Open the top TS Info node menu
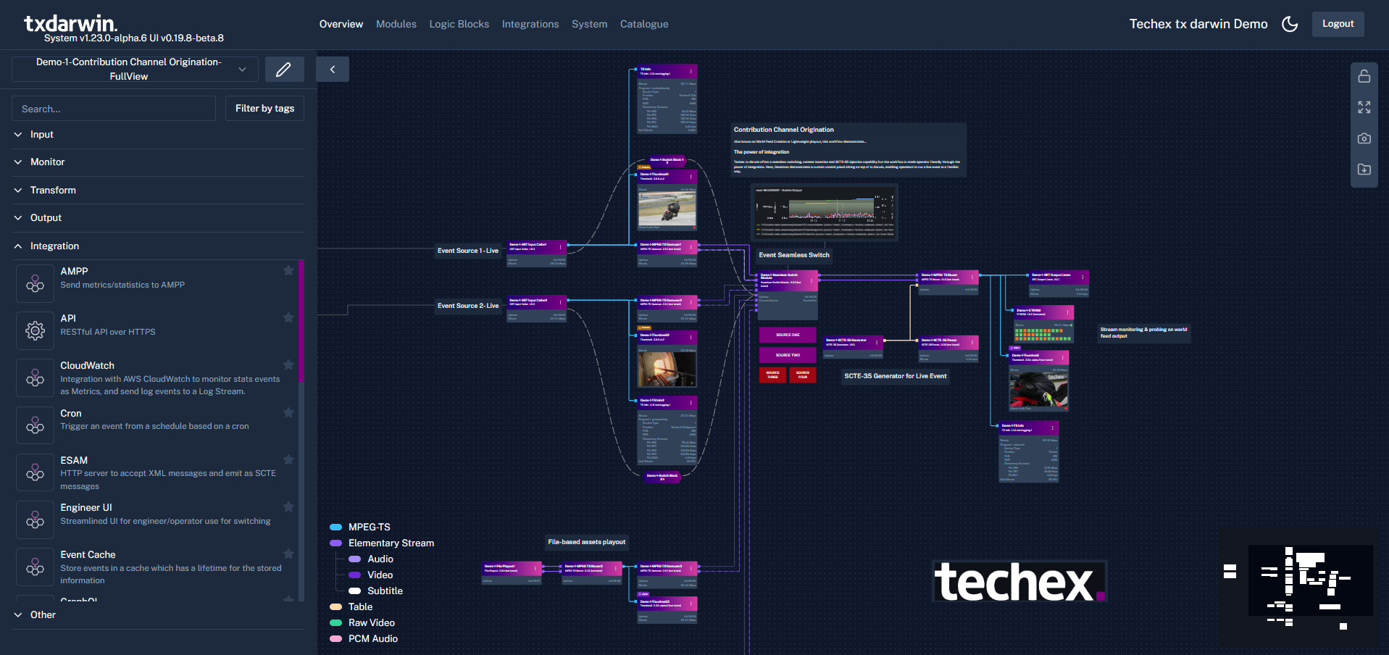This screenshot has height=655, width=1389. pos(691,71)
